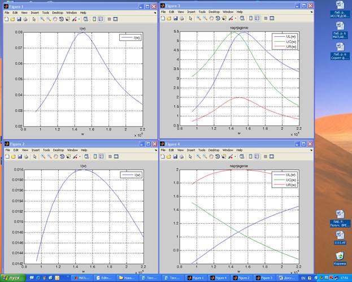Open the Tools menu in Figure 3

coord(202,12)
